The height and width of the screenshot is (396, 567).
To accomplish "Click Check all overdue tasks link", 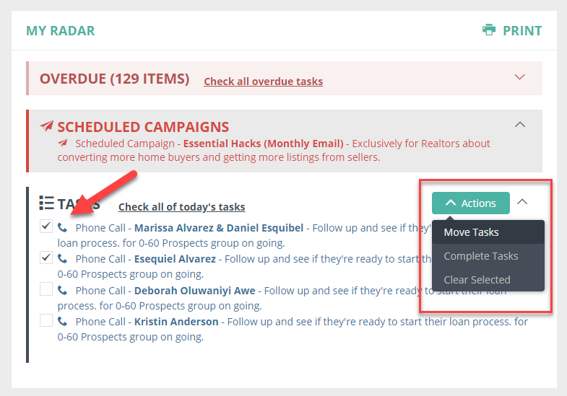I will click(263, 82).
